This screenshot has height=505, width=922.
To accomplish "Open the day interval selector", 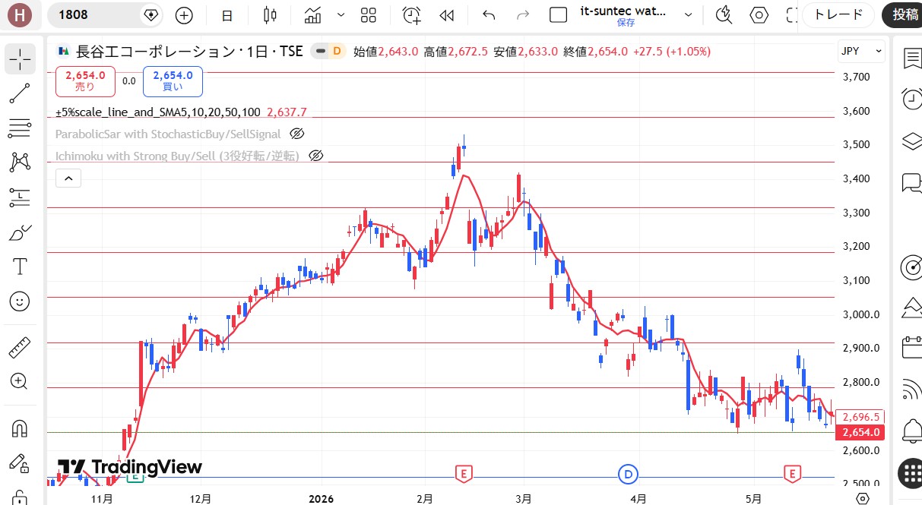I will [x=227, y=14].
